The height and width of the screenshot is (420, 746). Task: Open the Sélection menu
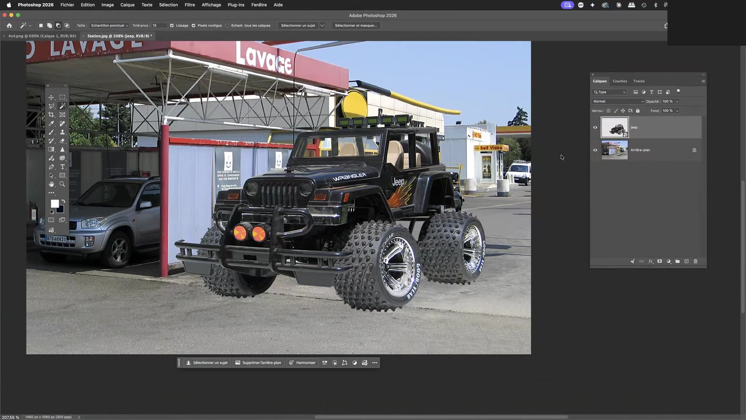[x=168, y=5]
